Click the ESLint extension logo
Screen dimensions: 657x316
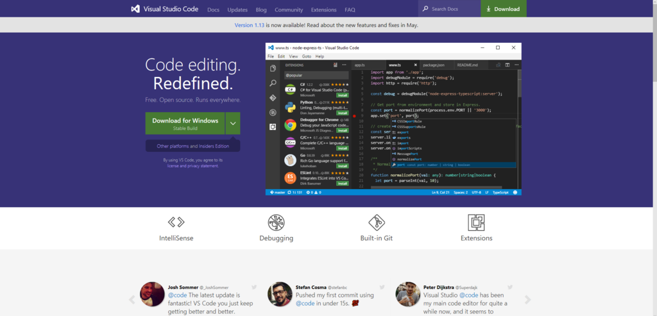click(291, 178)
